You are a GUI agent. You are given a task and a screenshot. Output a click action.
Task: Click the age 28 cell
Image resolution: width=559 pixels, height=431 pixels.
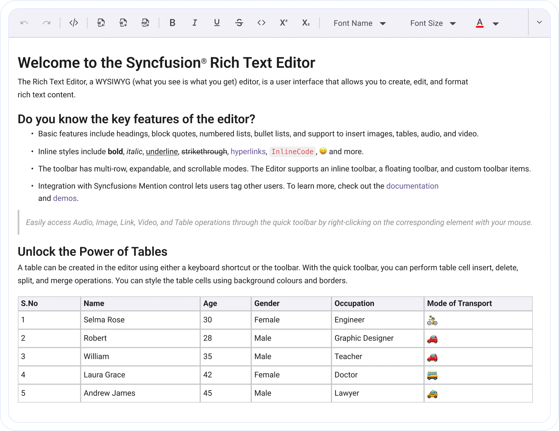[226, 338]
